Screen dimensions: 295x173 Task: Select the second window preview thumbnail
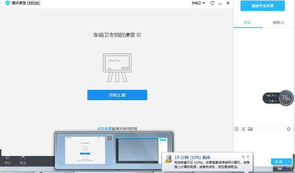[x=141, y=150]
